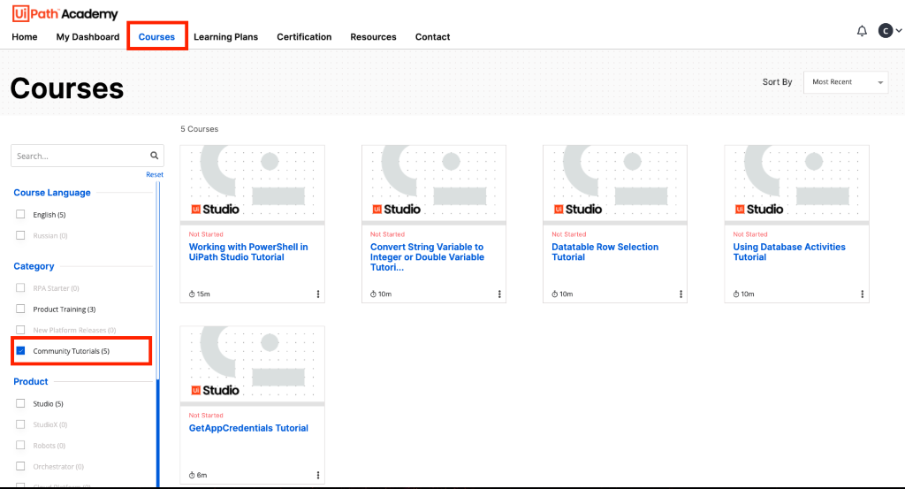Click the clock icon on the 6m card
The height and width of the screenshot is (489, 905).
(192, 475)
